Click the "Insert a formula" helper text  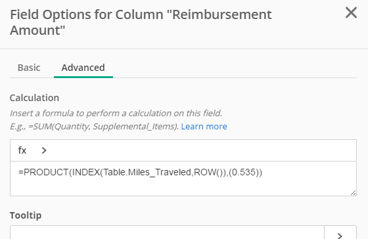pos(116,114)
